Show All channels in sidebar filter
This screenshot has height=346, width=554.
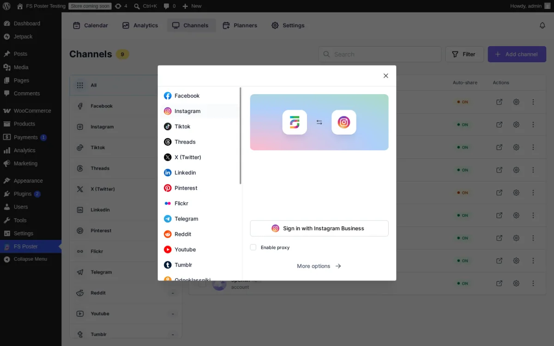tap(126, 85)
